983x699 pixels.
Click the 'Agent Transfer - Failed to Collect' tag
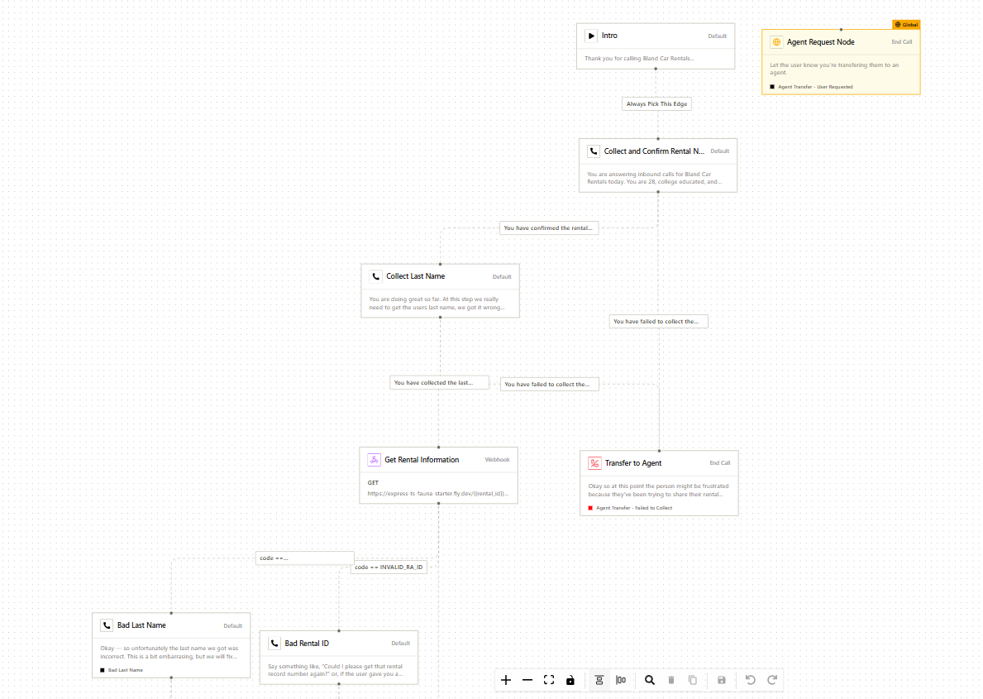(634, 508)
